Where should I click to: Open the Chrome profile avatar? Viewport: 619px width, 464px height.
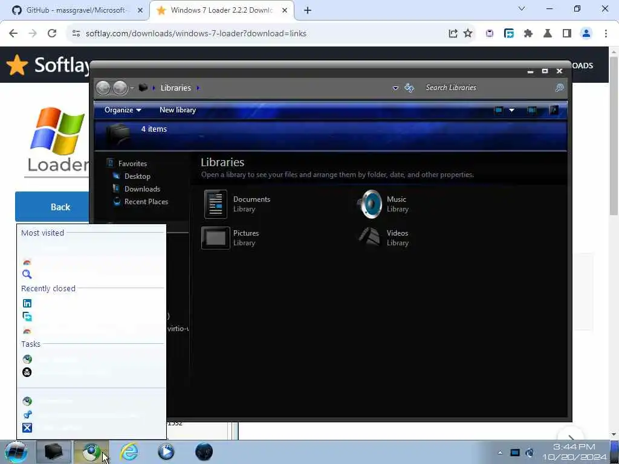click(586, 34)
